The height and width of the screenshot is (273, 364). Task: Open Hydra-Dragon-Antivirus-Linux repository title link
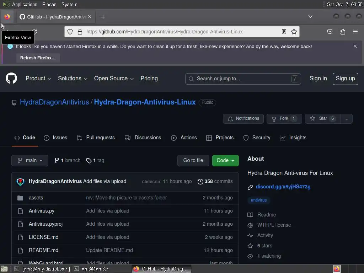click(x=145, y=102)
